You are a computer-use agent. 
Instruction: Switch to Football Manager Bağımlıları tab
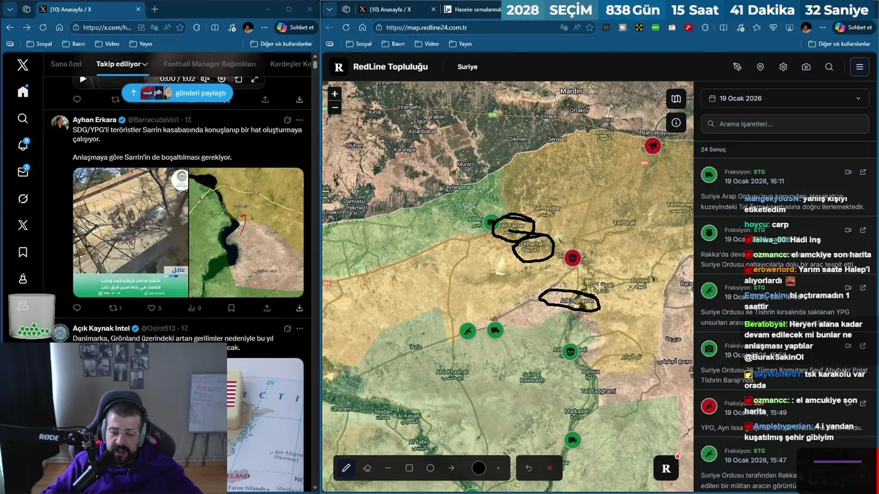point(209,64)
